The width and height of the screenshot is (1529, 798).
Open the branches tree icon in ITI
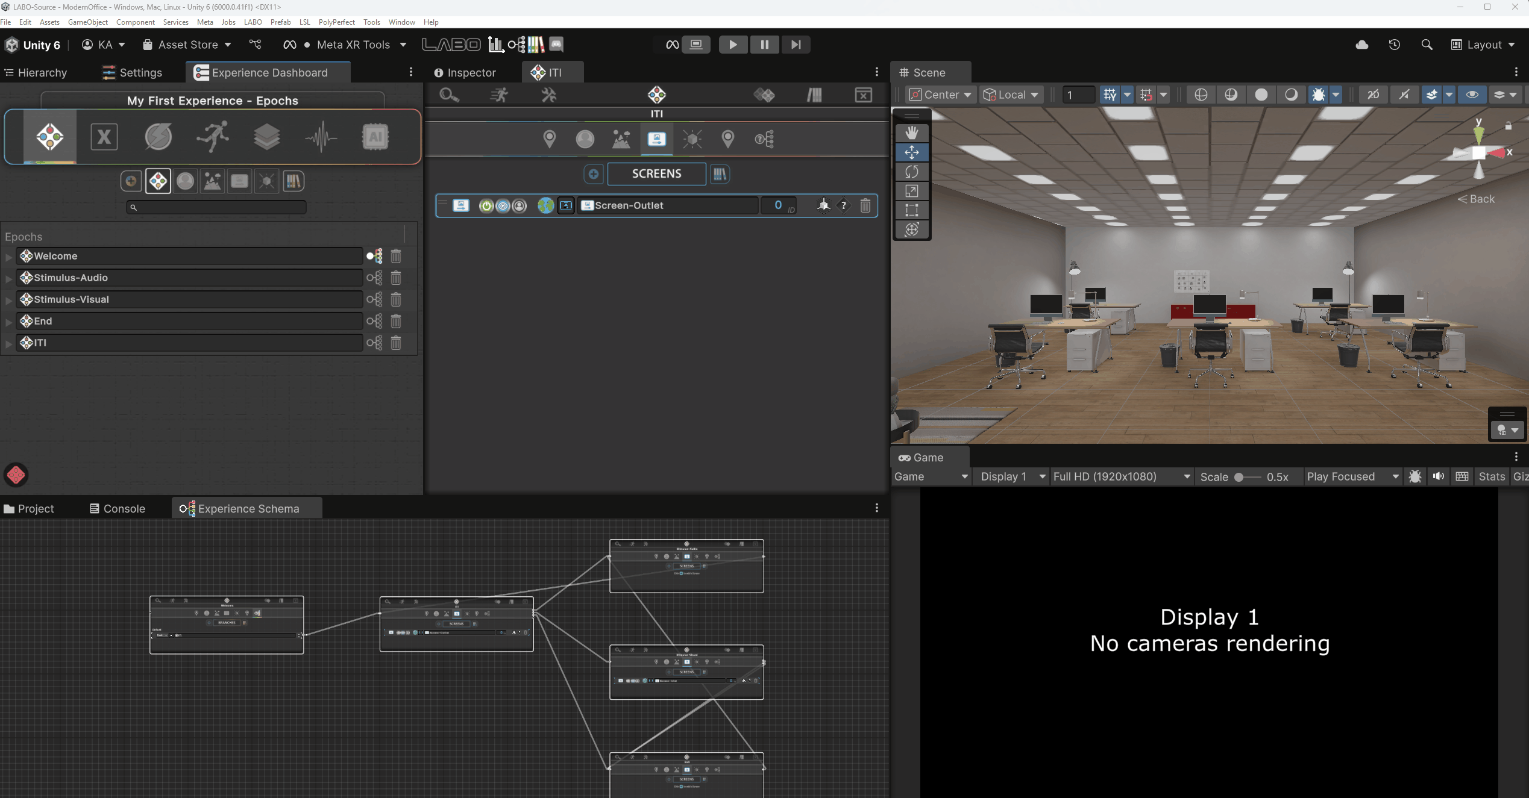[x=764, y=139]
